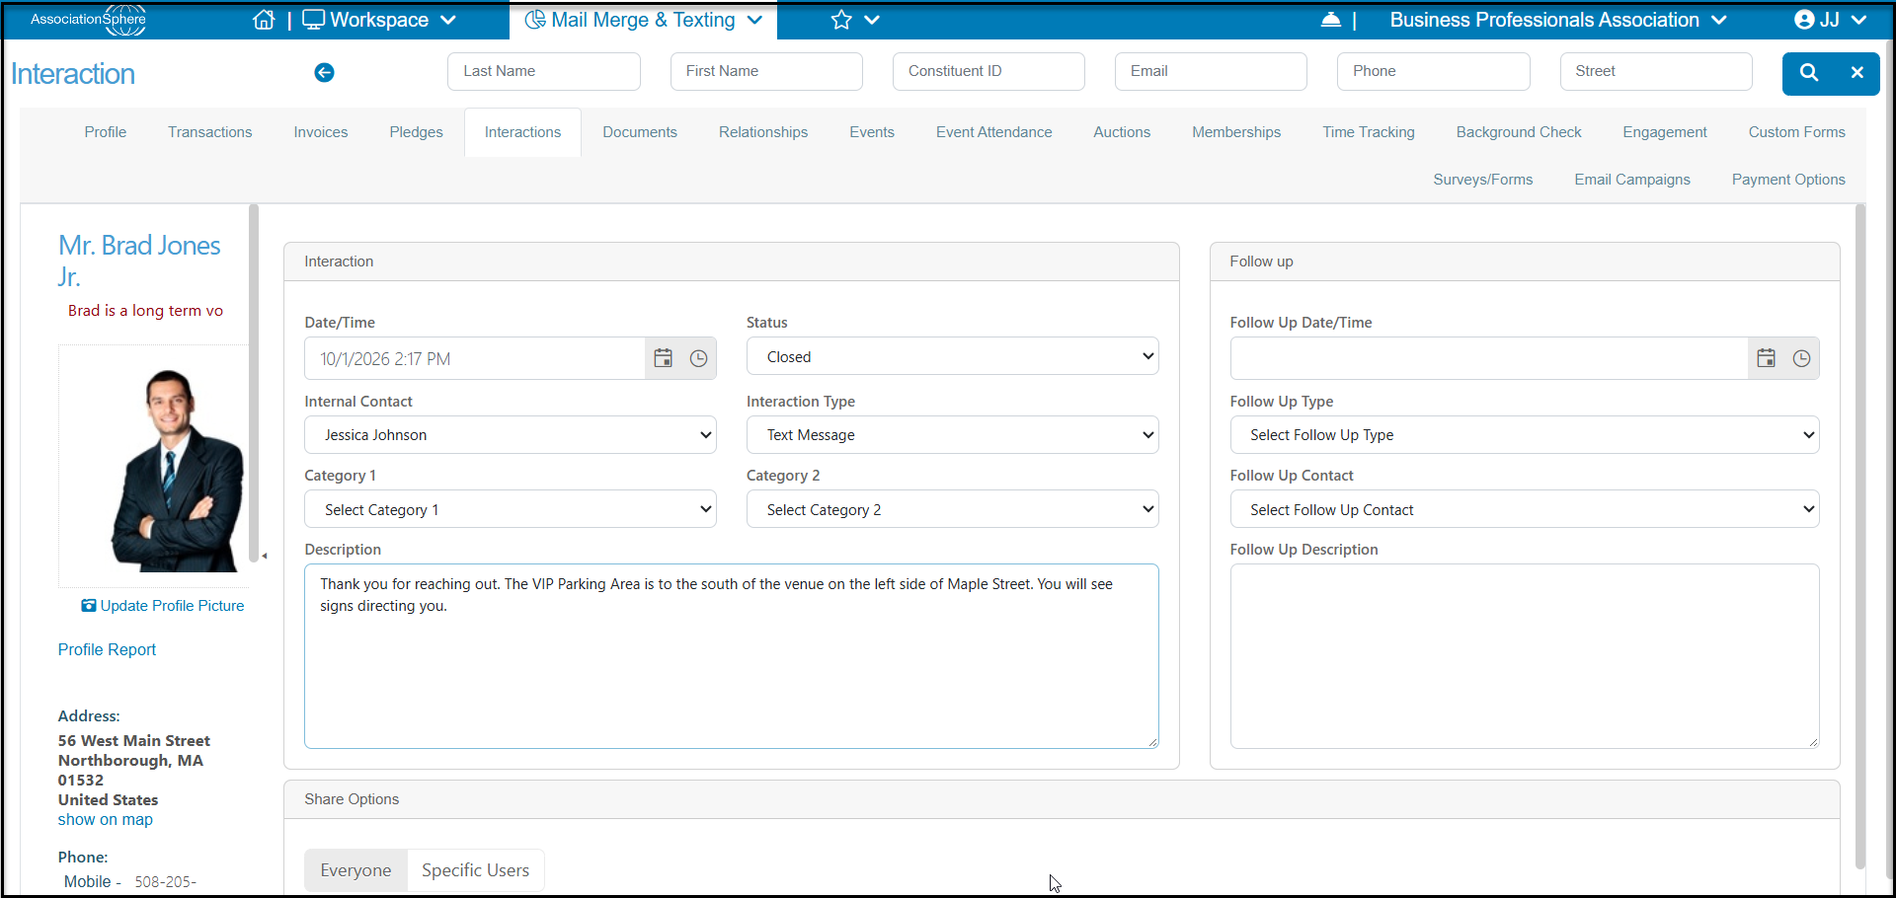Click Update Profile Picture link
Image resolution: width=1896 pixels, height=898 pixels.
(x=163, y=606)
